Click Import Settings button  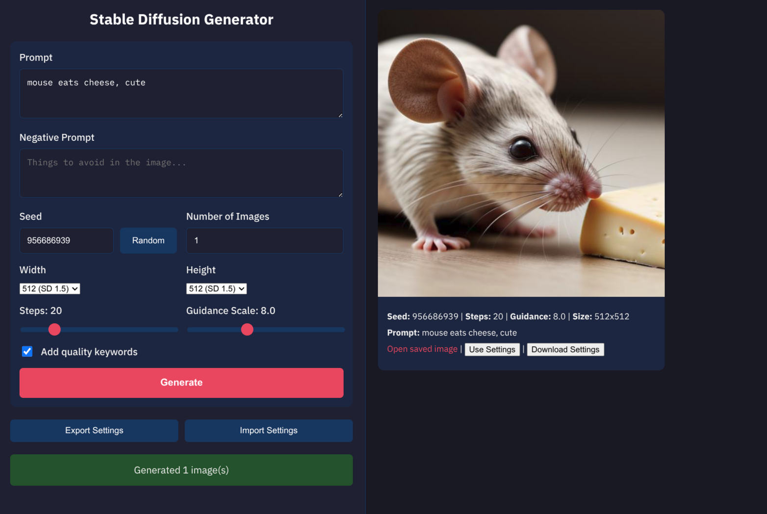click(269, 431)
